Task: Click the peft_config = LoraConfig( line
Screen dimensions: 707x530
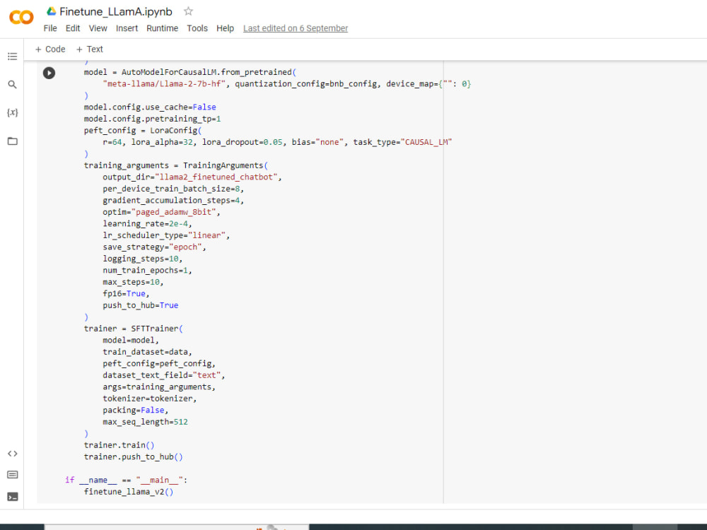Action: [143, 131]
